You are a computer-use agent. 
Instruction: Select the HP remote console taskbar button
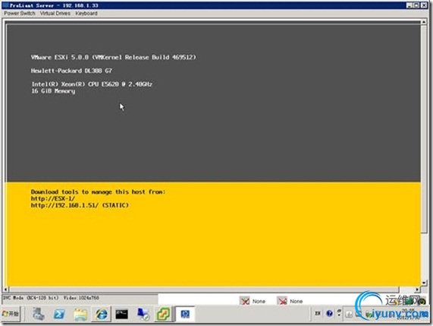[185, 314]
